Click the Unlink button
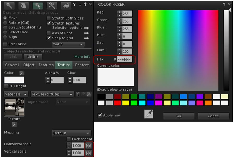 tap(33, 57)
